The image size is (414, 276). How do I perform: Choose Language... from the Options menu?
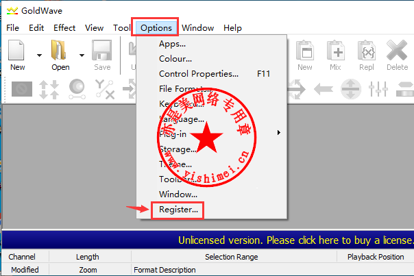(212, 119)
